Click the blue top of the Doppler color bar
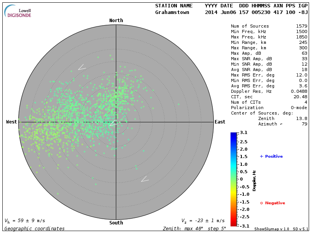The height and width of the screenshot is (233, 311). (233, 135)
